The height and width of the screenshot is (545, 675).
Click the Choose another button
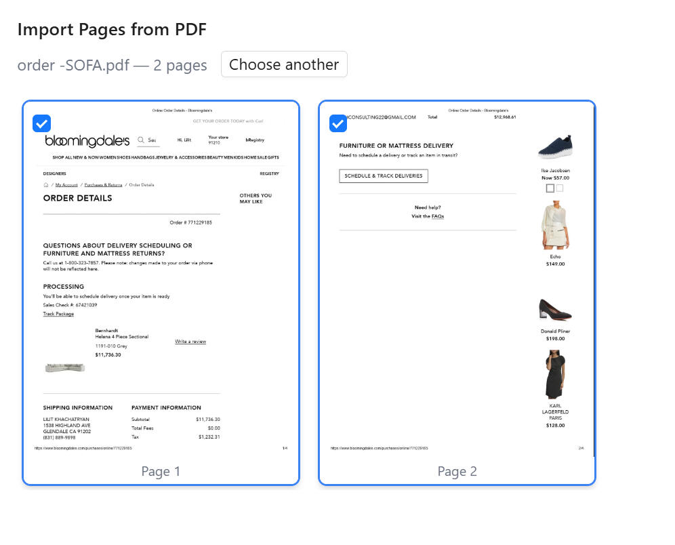coord(284,64)
